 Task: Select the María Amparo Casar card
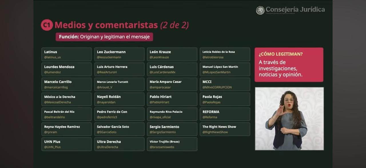coord(172,84)
